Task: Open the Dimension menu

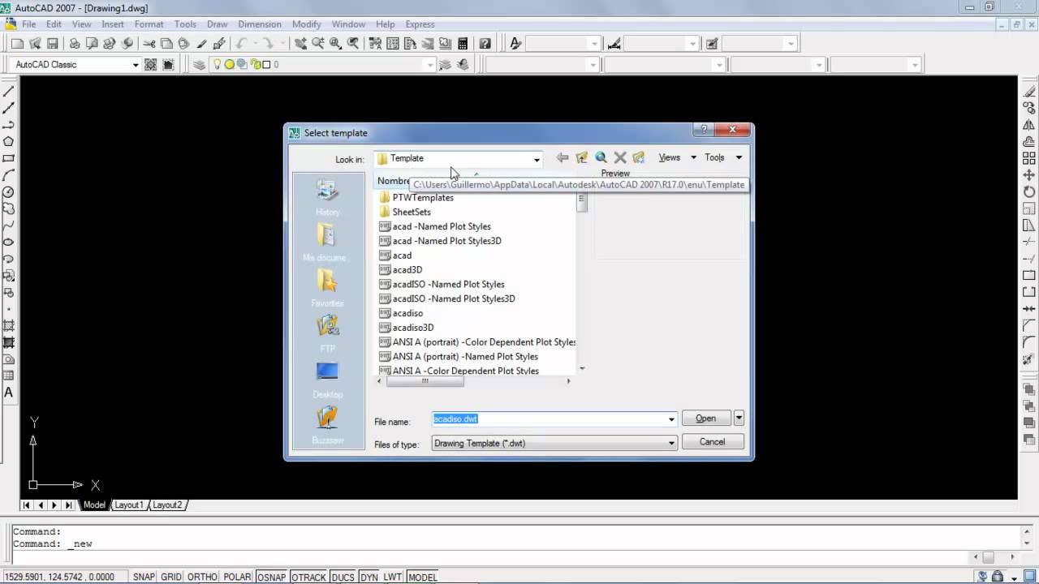Action: 260,24
